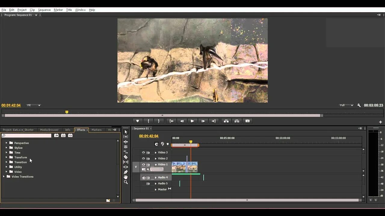Pick the Ripple Edit tool
385x216 pixels.
tap(126, 142)
